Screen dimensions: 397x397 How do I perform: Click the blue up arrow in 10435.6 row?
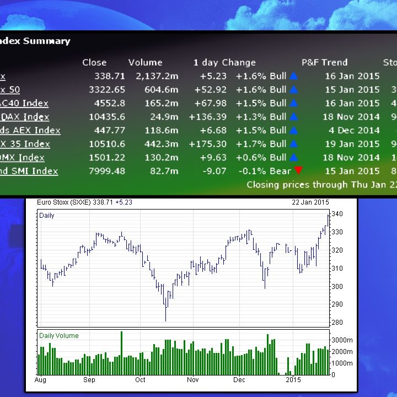[294, 117]
